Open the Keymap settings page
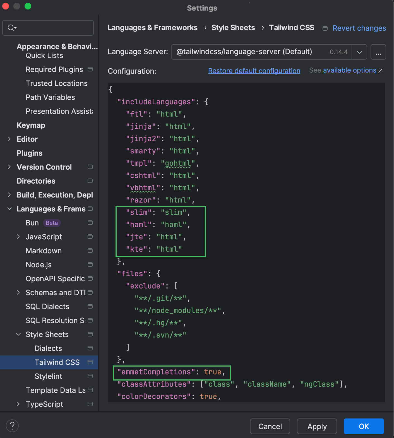394x438 pixels. (31, 125)
